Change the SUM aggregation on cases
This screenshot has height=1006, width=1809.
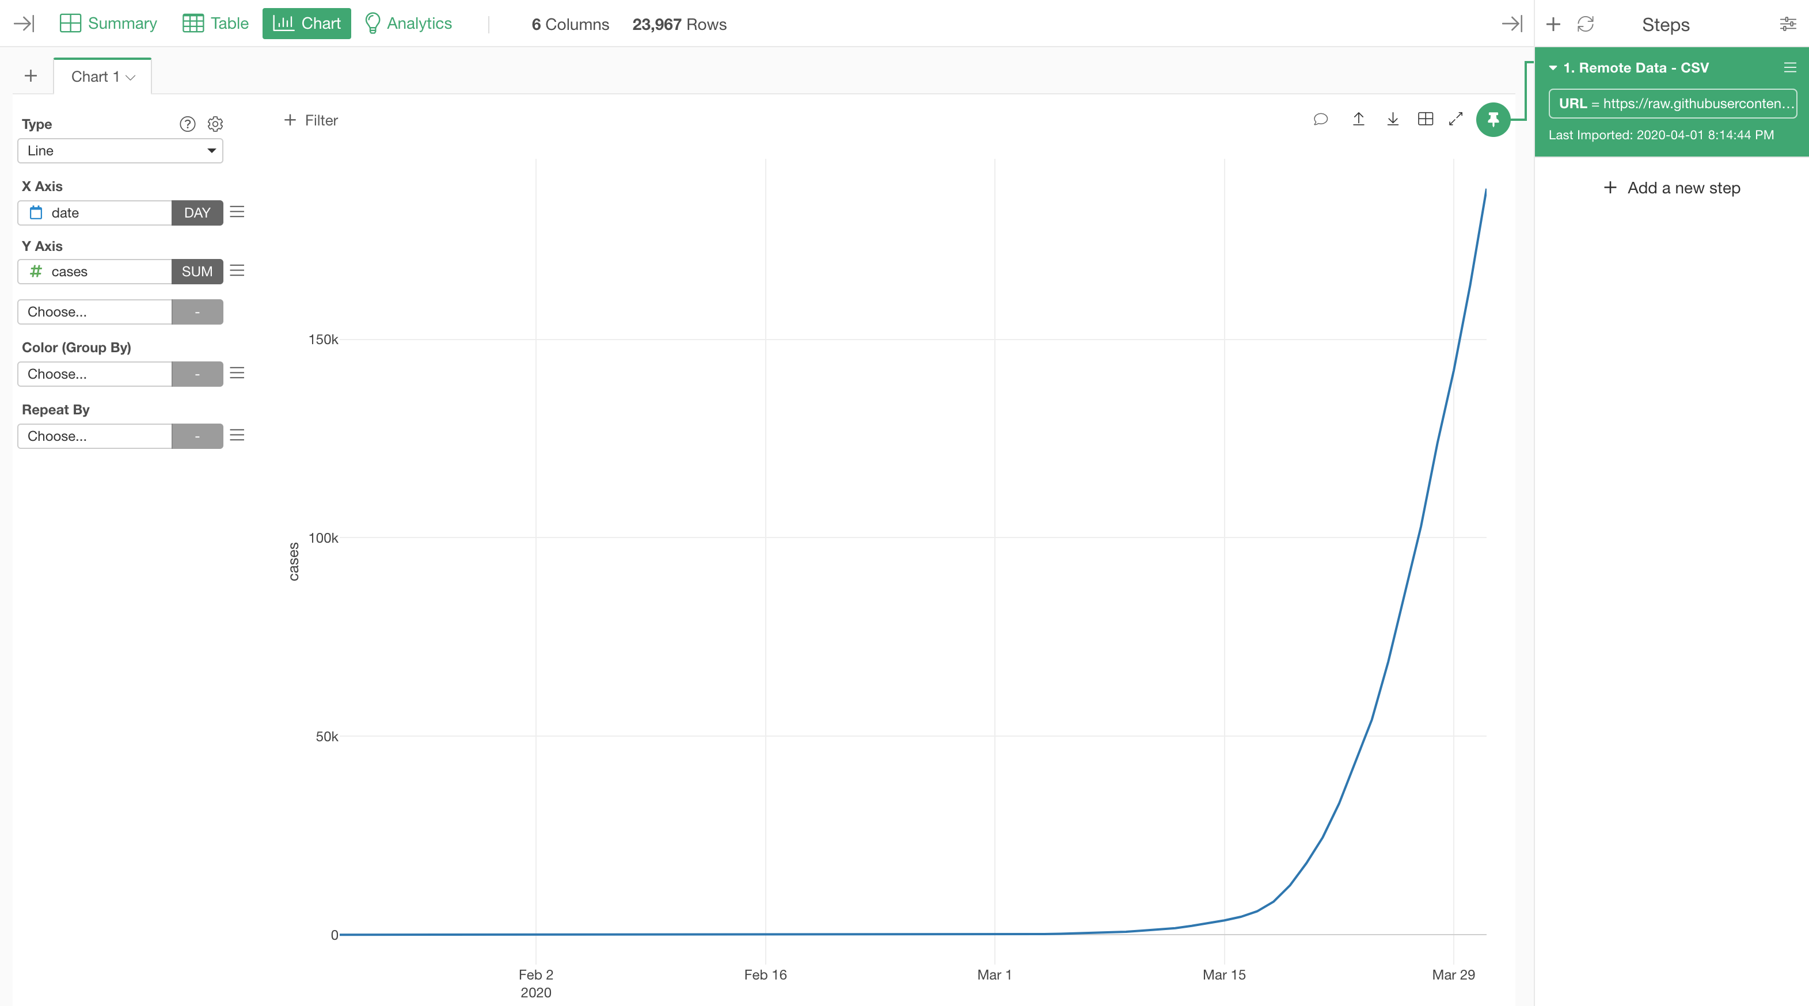(197, 272)
